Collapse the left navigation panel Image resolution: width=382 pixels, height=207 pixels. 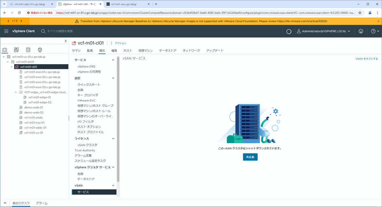66,41
